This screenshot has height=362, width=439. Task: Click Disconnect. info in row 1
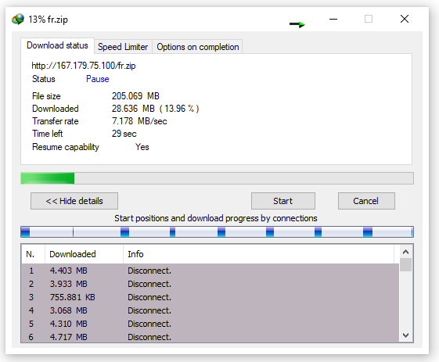click(x=149, y=271)
